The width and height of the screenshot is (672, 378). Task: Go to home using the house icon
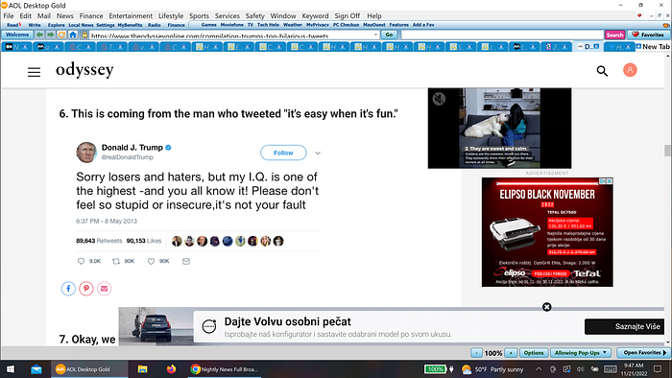[x=73, y=35]
